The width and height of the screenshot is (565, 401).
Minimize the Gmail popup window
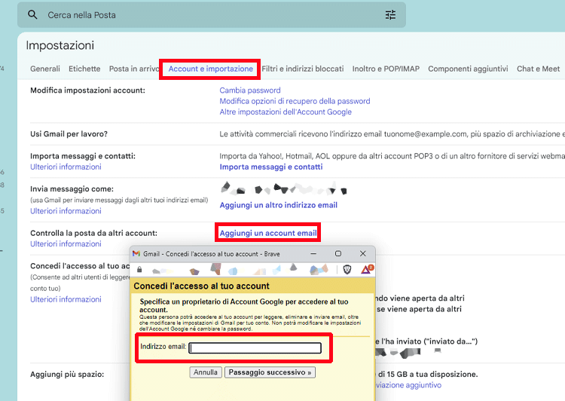313,254
